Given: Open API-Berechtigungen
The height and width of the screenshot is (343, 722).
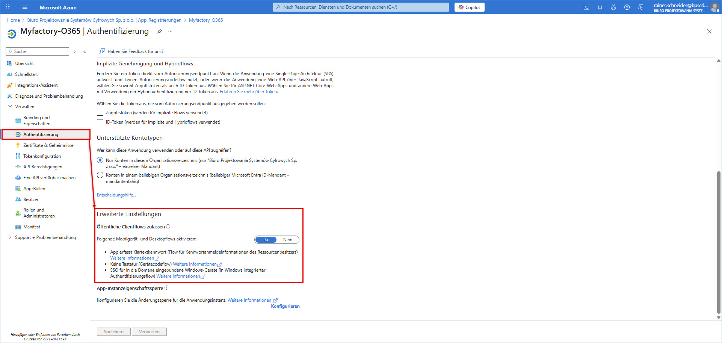Looking at the screenshot, I should pyautogui.click(x=43, y=167).
